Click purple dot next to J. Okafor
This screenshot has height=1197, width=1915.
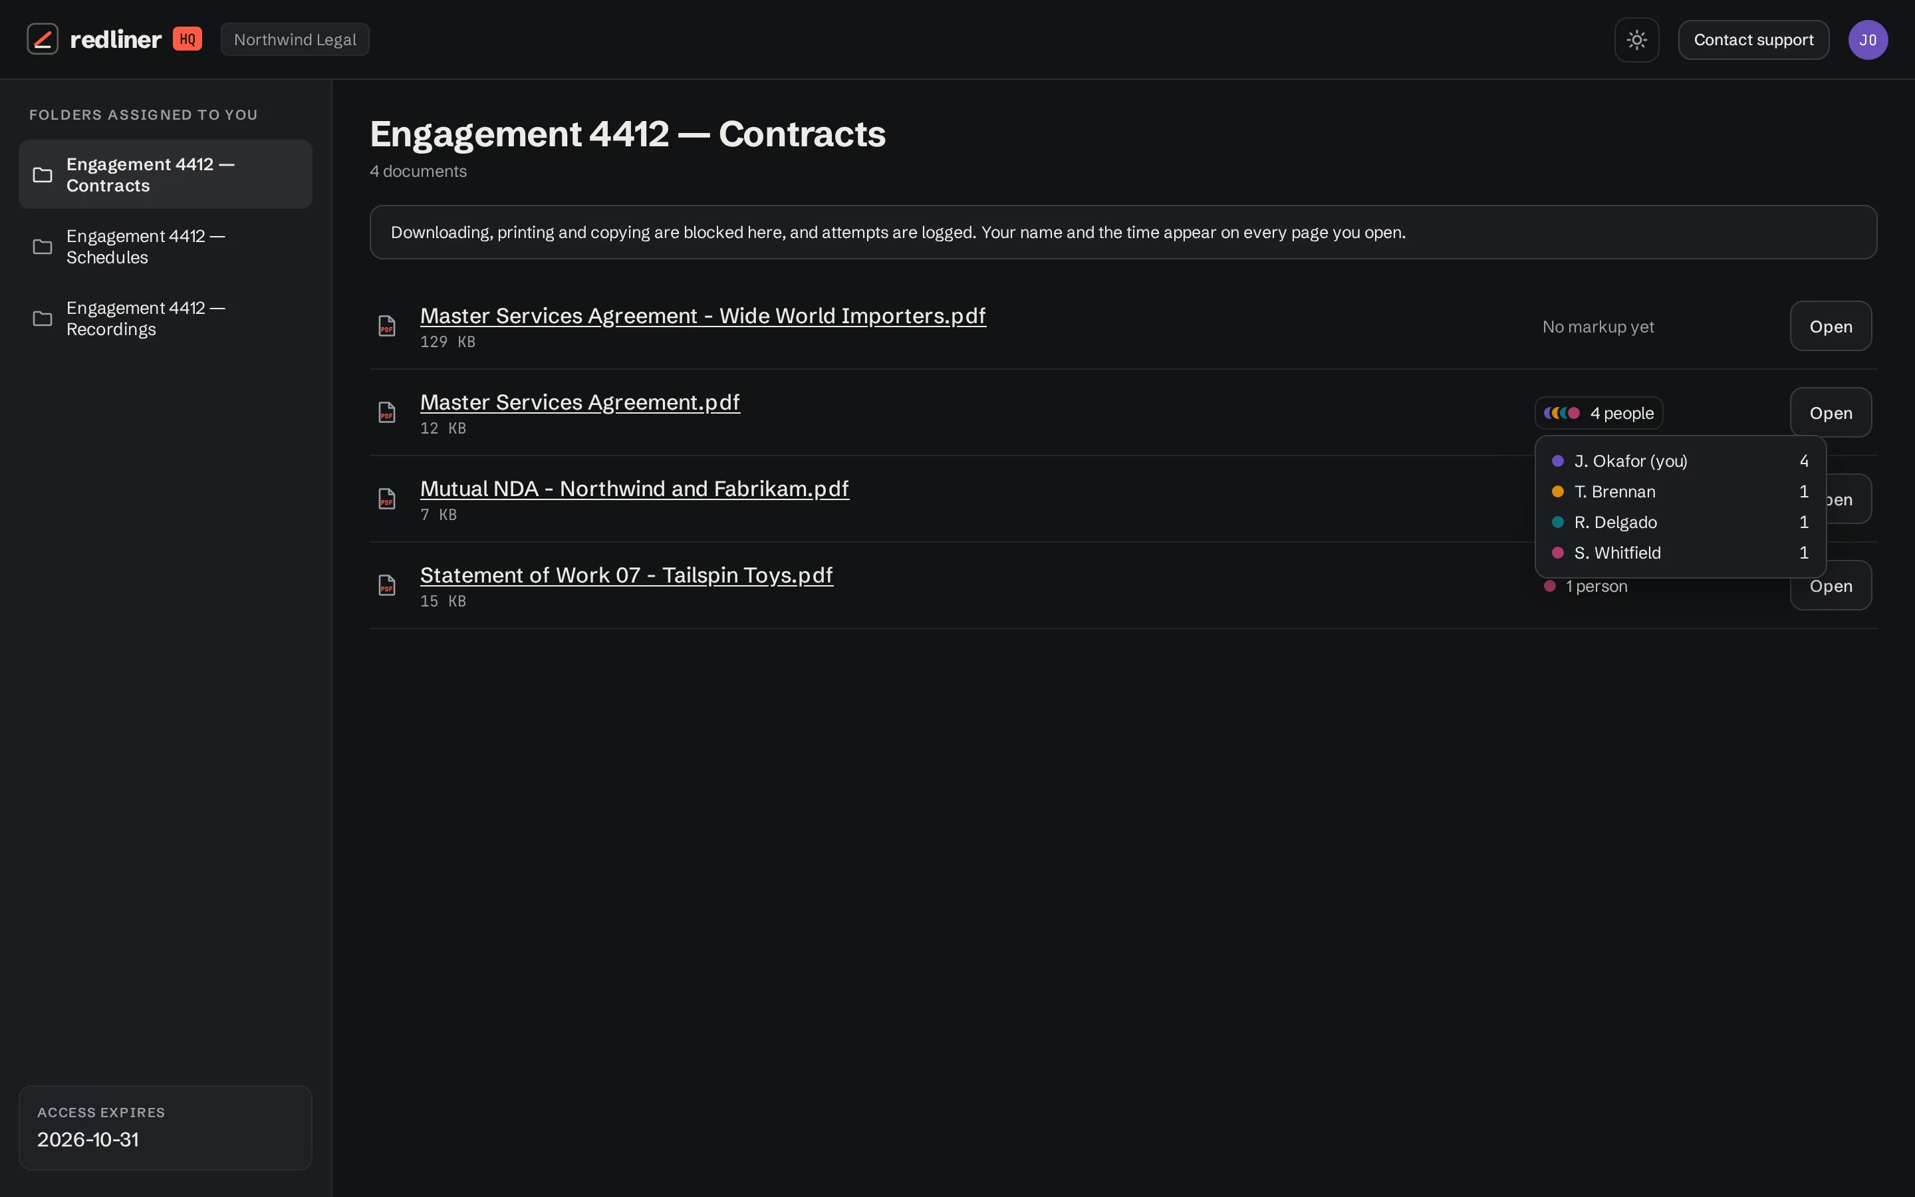pyautogui.click(x=1557, y=461)
